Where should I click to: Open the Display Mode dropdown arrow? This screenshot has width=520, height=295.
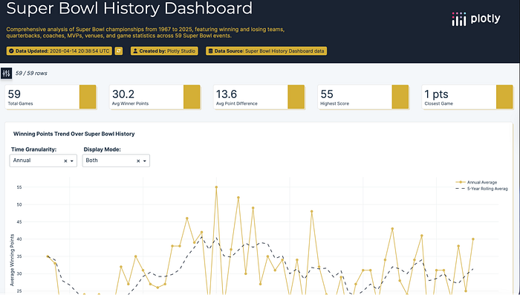(145, 161)
